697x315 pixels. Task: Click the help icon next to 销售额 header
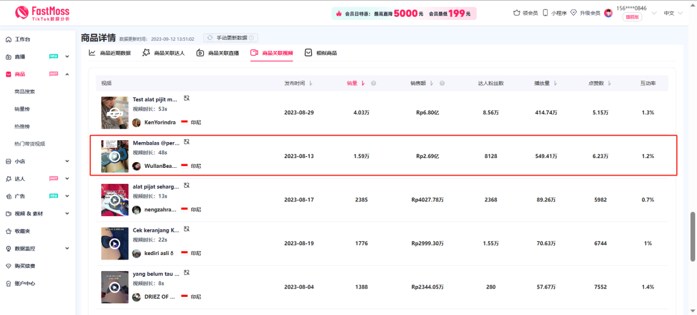[x=442, y=83]
